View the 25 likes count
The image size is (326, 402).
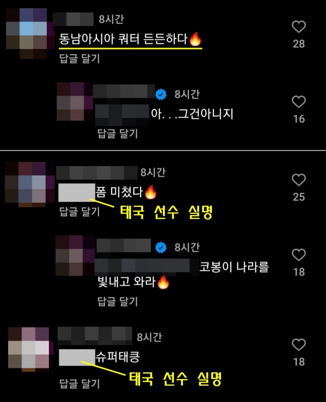pos(298,197)
